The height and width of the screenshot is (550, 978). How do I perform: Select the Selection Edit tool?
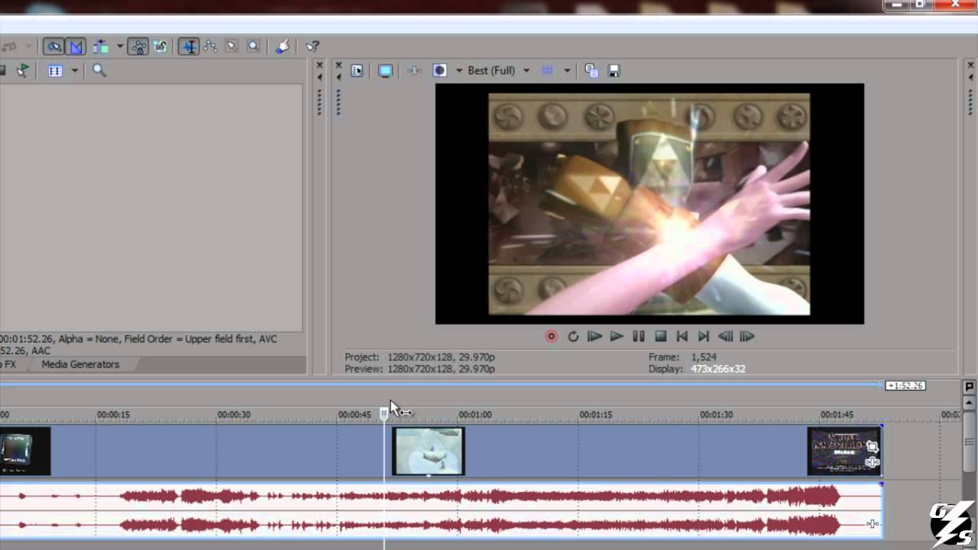point(232,47)
